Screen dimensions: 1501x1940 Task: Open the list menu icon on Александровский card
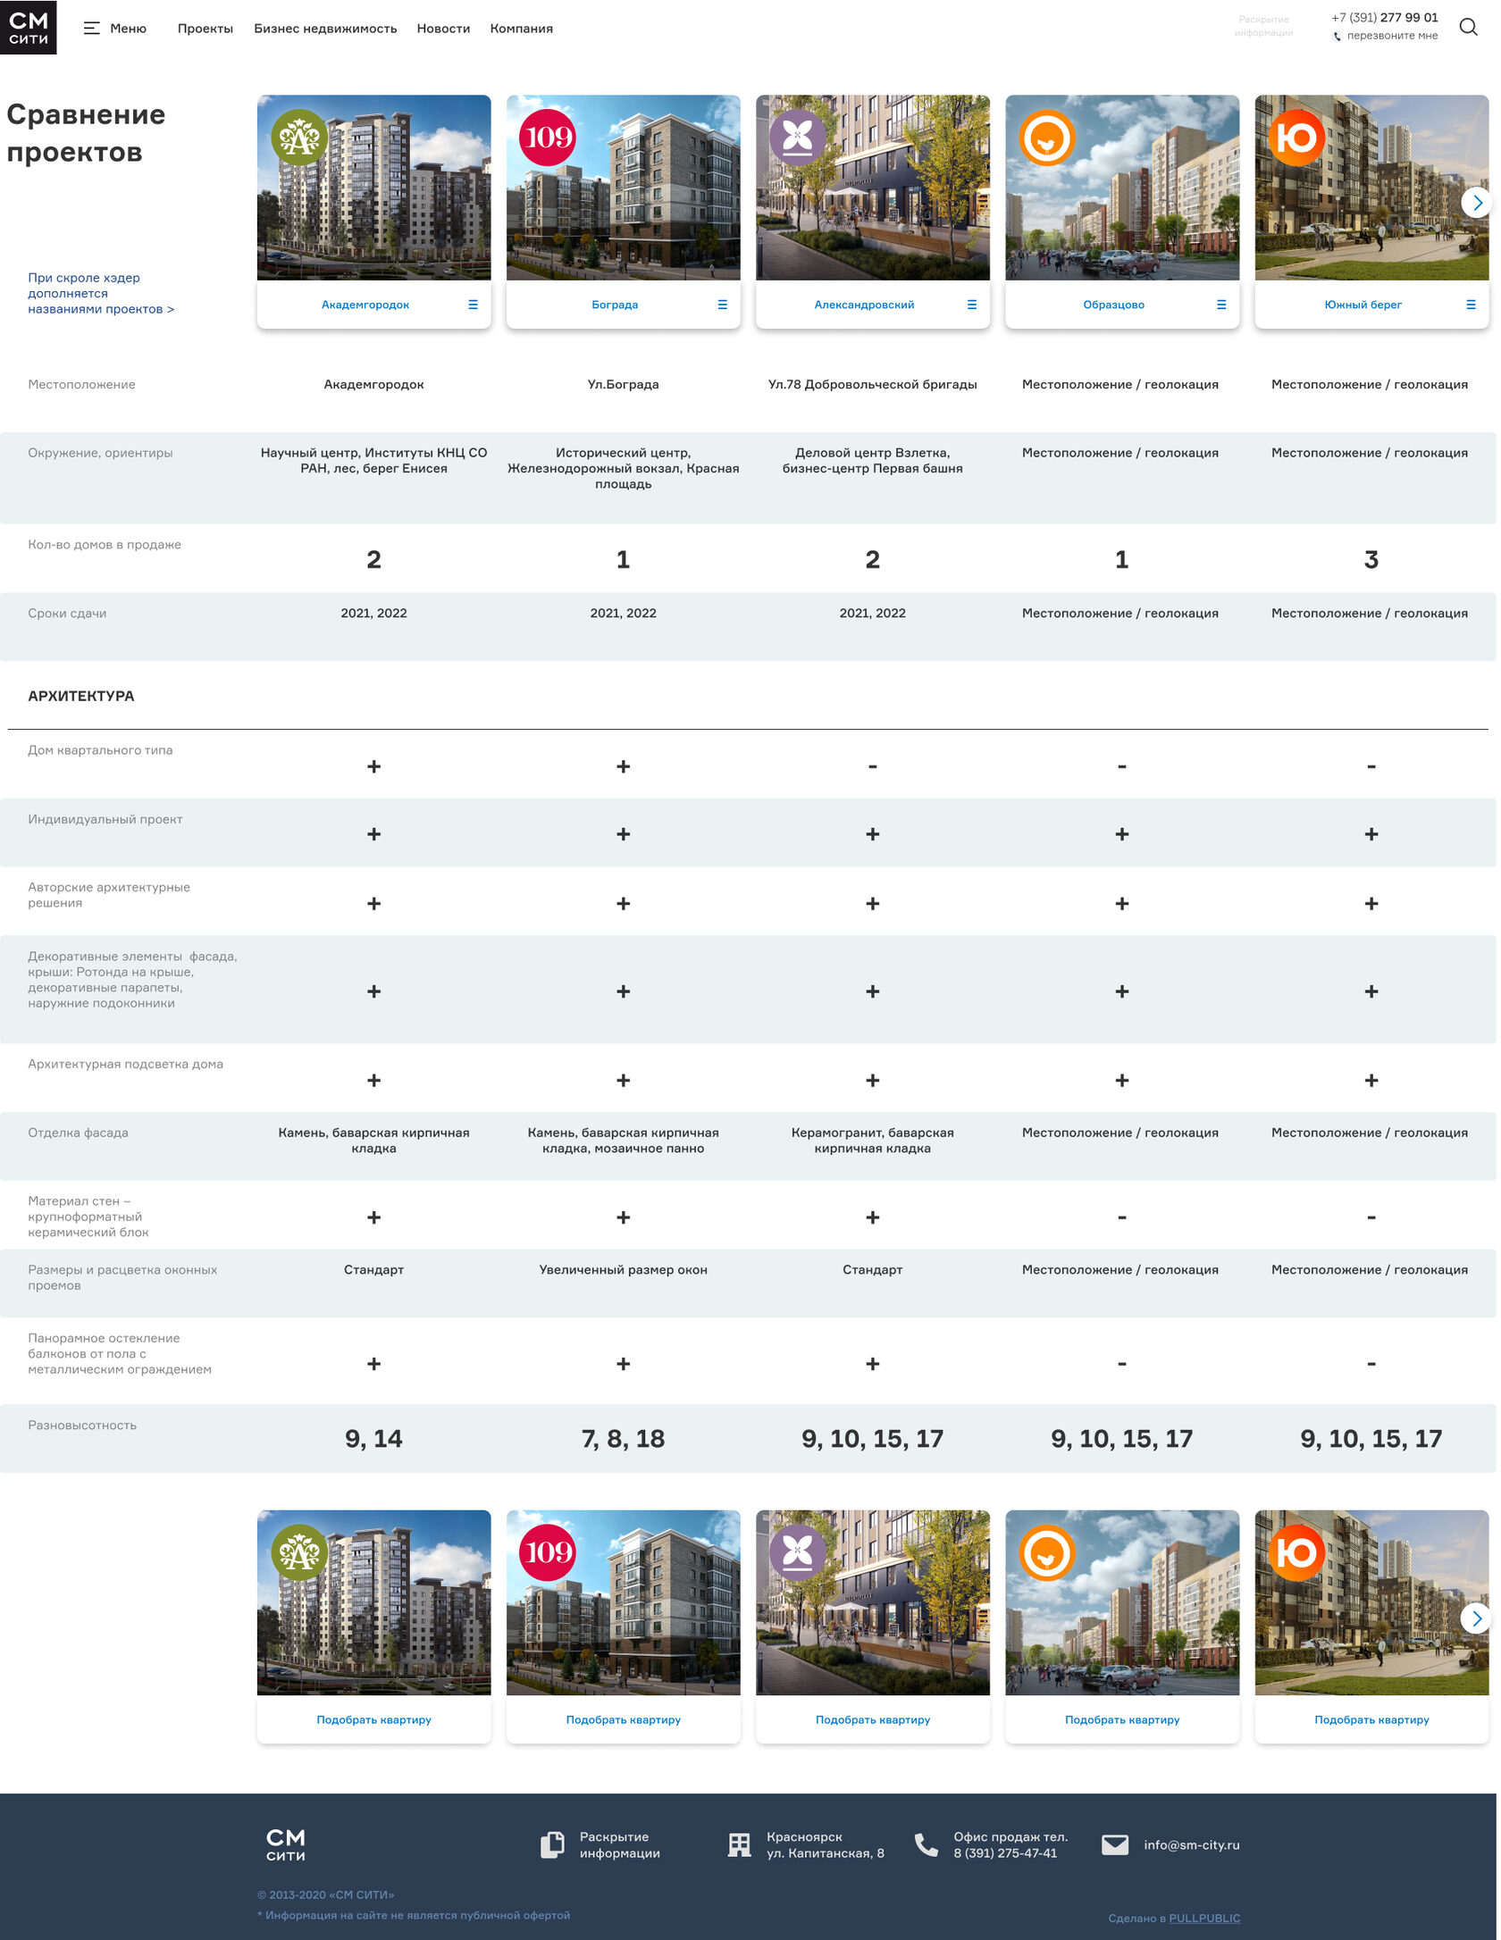[x=971, y=305]
